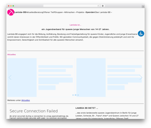This screenshot has width=151, height=128.
Task: Reload the page via refresh icon
Action: click(x=98, y=6)
